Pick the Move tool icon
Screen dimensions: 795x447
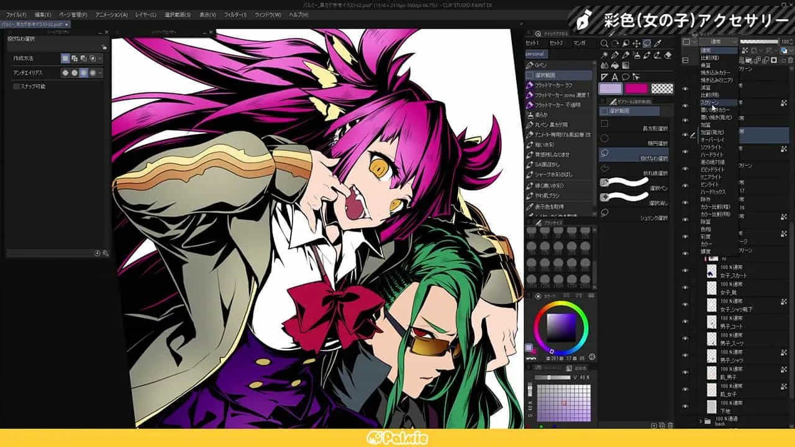coord(637,43)
